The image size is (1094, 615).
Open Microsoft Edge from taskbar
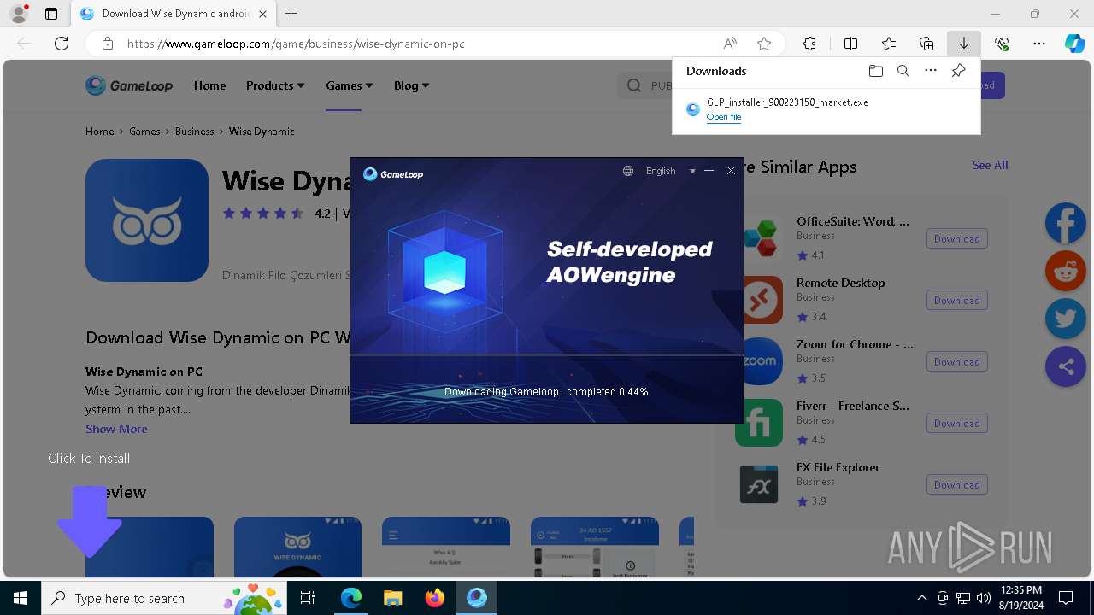351,598
